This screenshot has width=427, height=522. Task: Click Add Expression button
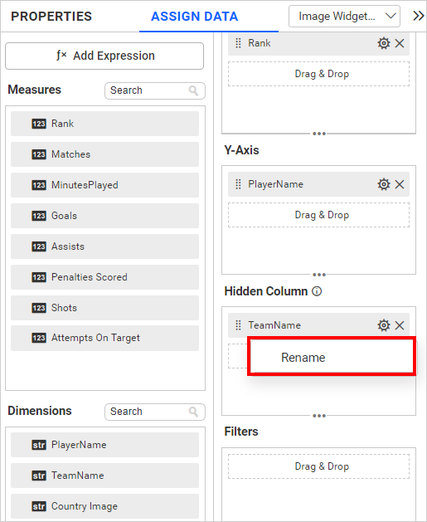pyautogui.click(x=104, y=56)
